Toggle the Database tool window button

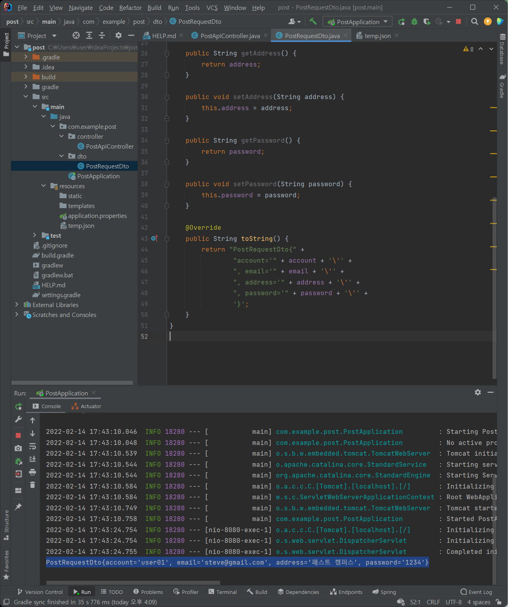tap(502, 49)
